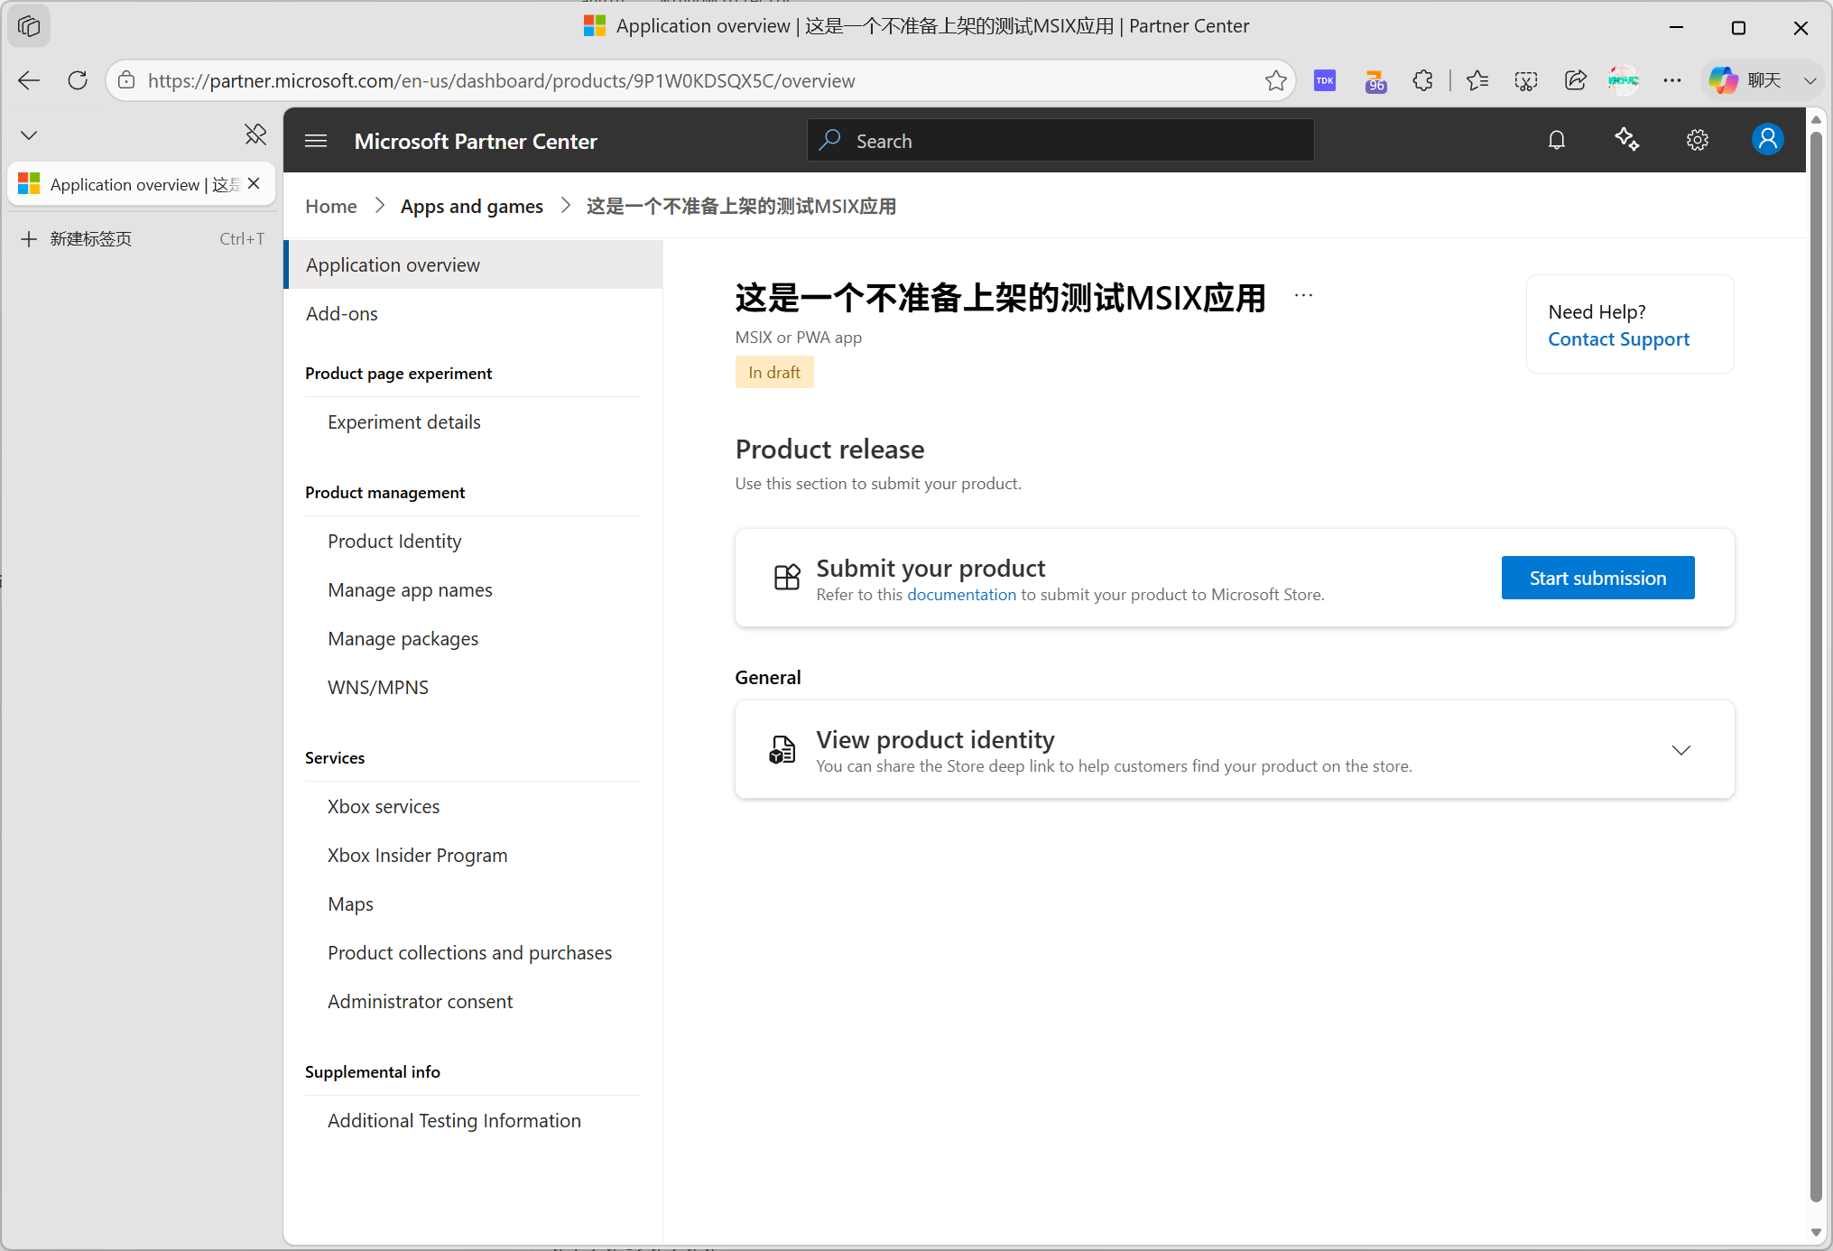Screen dimensions: 1833x1251
Task: Open Additional Testing Information
Action: (x=454, y=1120)
